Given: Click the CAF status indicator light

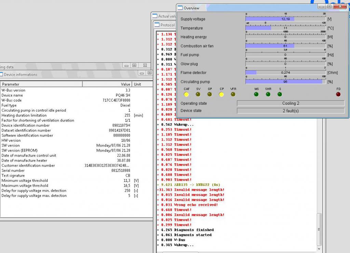Looking at the screenshot, I should [x=186, y=94].
